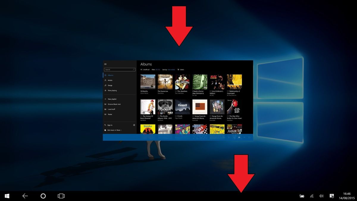
Task: Open the 18 Months album by Calvin Harris
Action: 148,81
